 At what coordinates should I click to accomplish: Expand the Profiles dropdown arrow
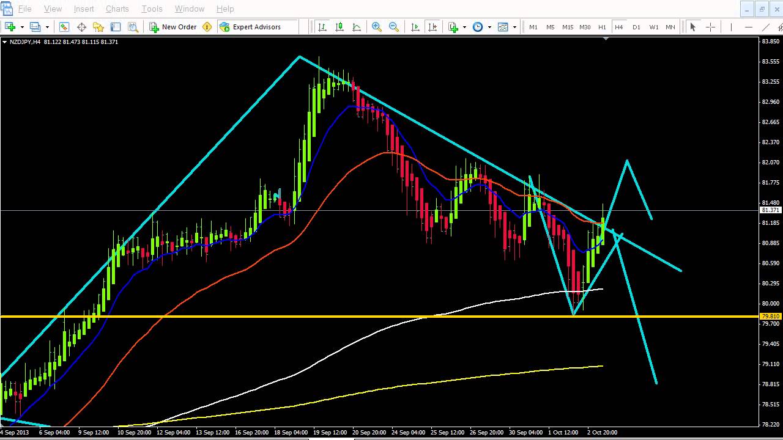(47, 27)
